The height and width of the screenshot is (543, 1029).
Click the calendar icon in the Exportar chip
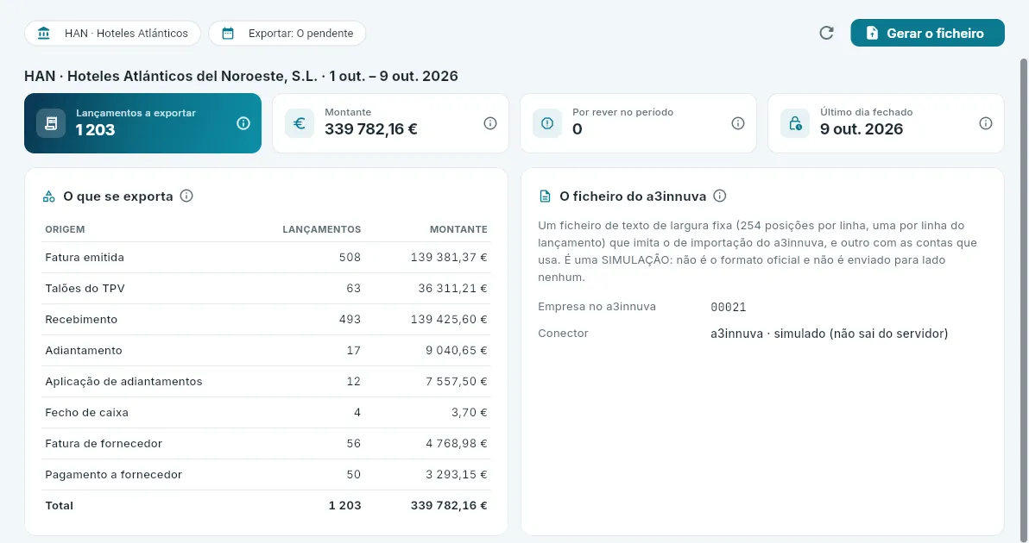[x=228, y=33]
